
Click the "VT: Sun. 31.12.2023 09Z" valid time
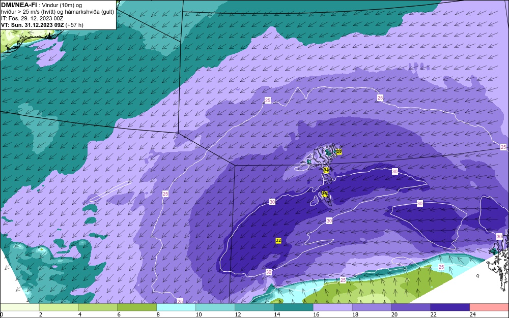(x=33, y=25)
